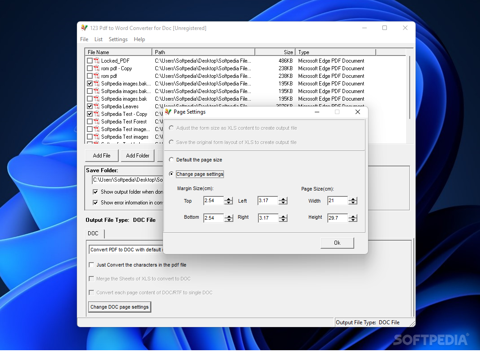Click the app logo icon in main window title bar
480x352 pixels.
click(84, 28)
